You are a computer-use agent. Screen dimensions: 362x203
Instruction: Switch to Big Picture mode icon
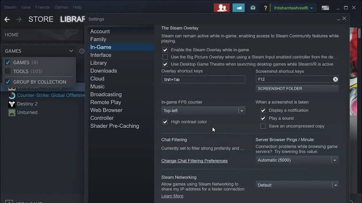pyautogui.click(x=325, y=8)
